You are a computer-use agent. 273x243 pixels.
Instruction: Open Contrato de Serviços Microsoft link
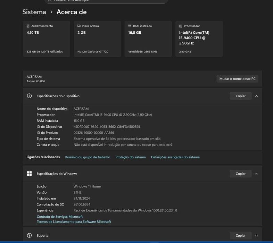click(60, 217)
